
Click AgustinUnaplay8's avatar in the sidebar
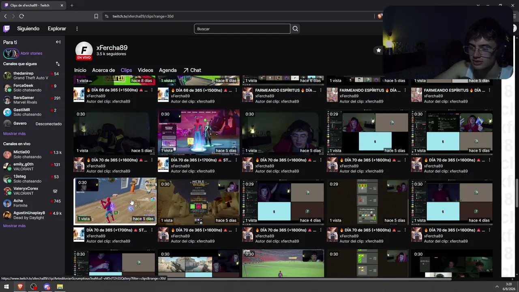(x=7, y=215)
